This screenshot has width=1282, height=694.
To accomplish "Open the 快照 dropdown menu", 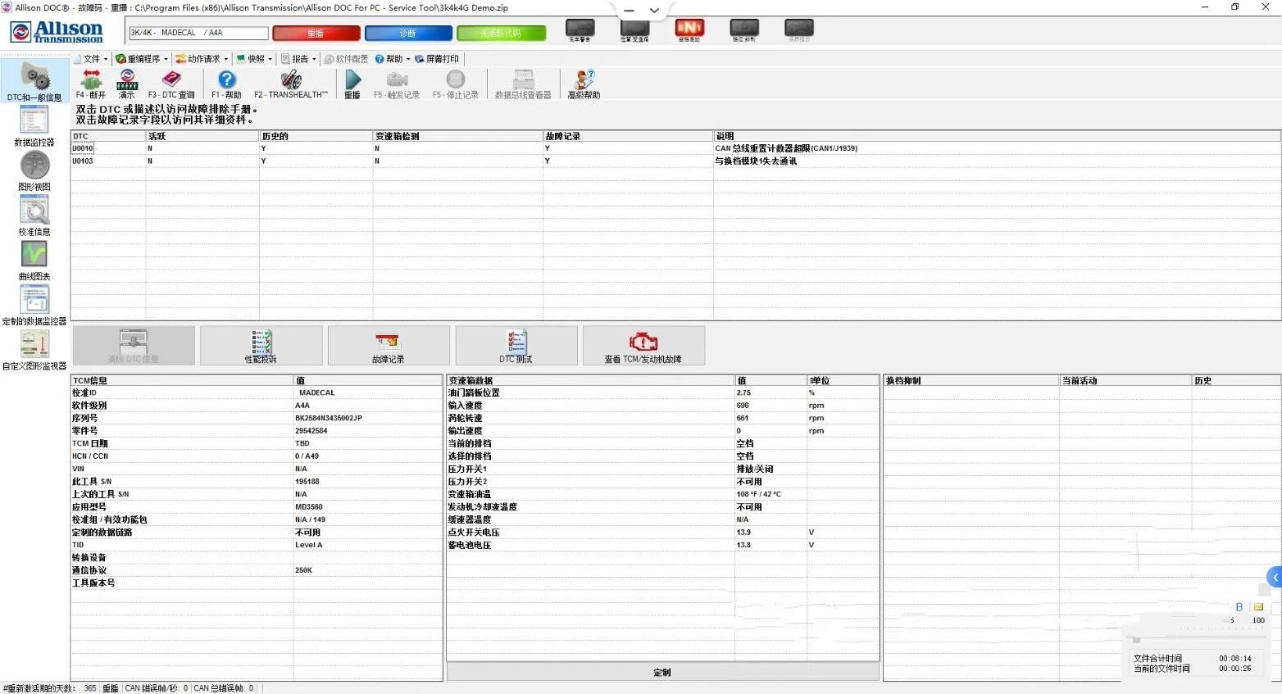I will (x=254, y=59).
